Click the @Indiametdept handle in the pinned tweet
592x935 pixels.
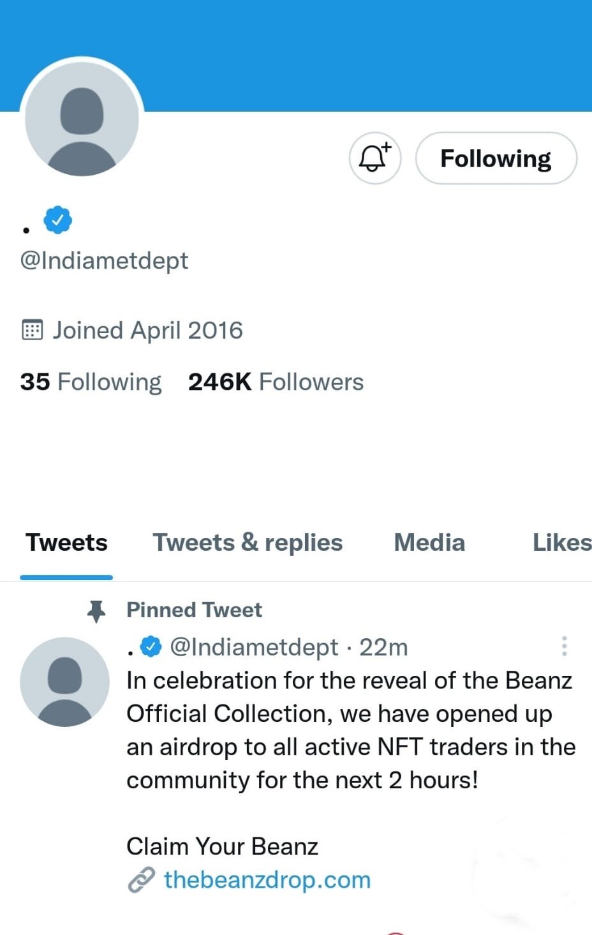[x=254, y=647]
